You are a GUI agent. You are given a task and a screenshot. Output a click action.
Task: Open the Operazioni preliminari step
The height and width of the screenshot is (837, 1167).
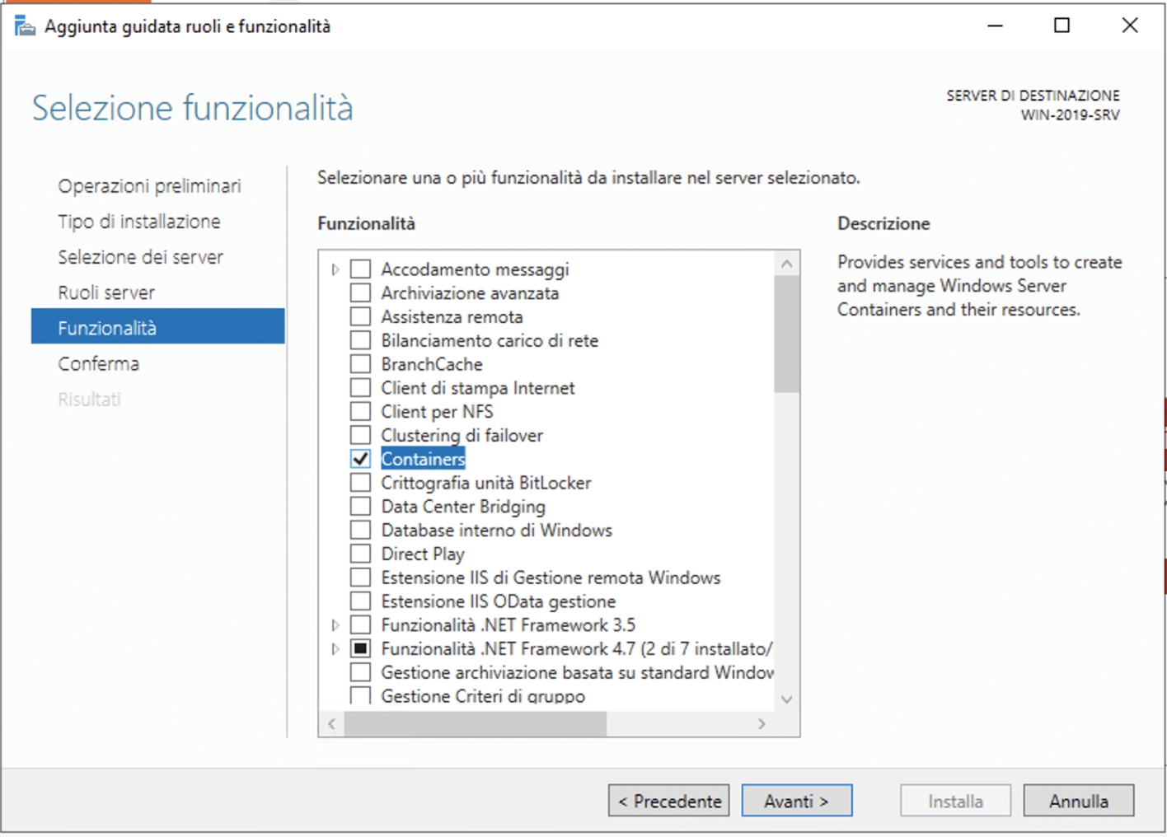150,186
